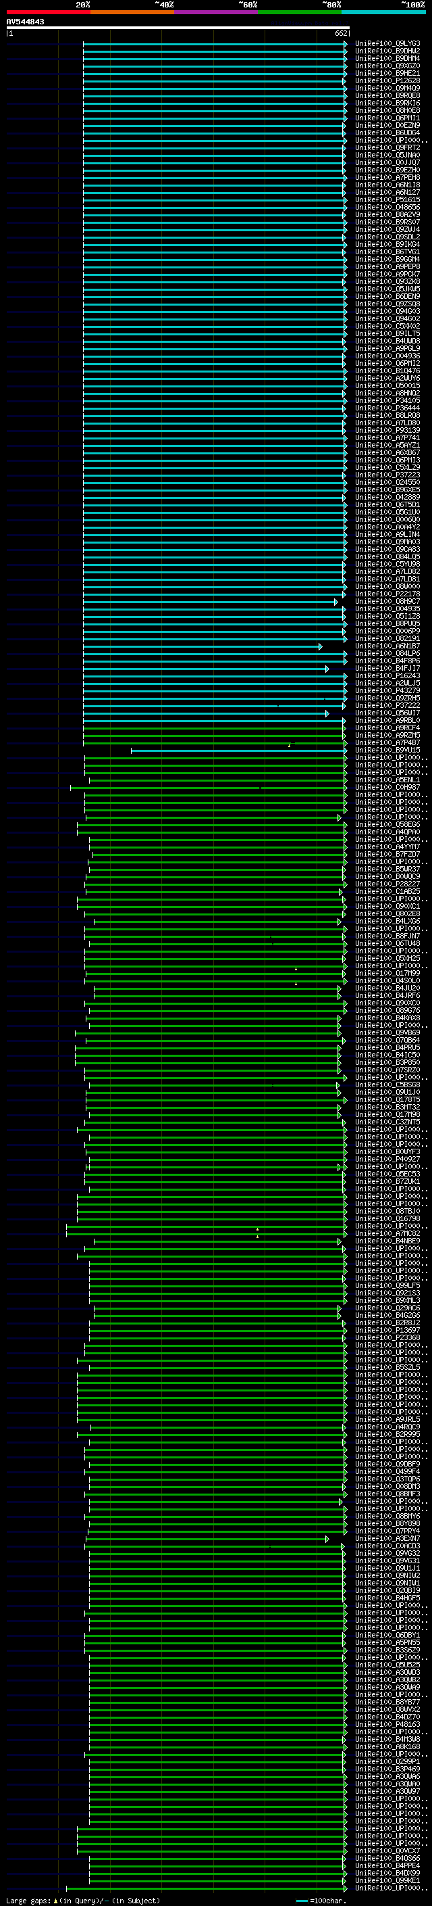Open hit UniRef100_Q7QB64

[387, 1041]
